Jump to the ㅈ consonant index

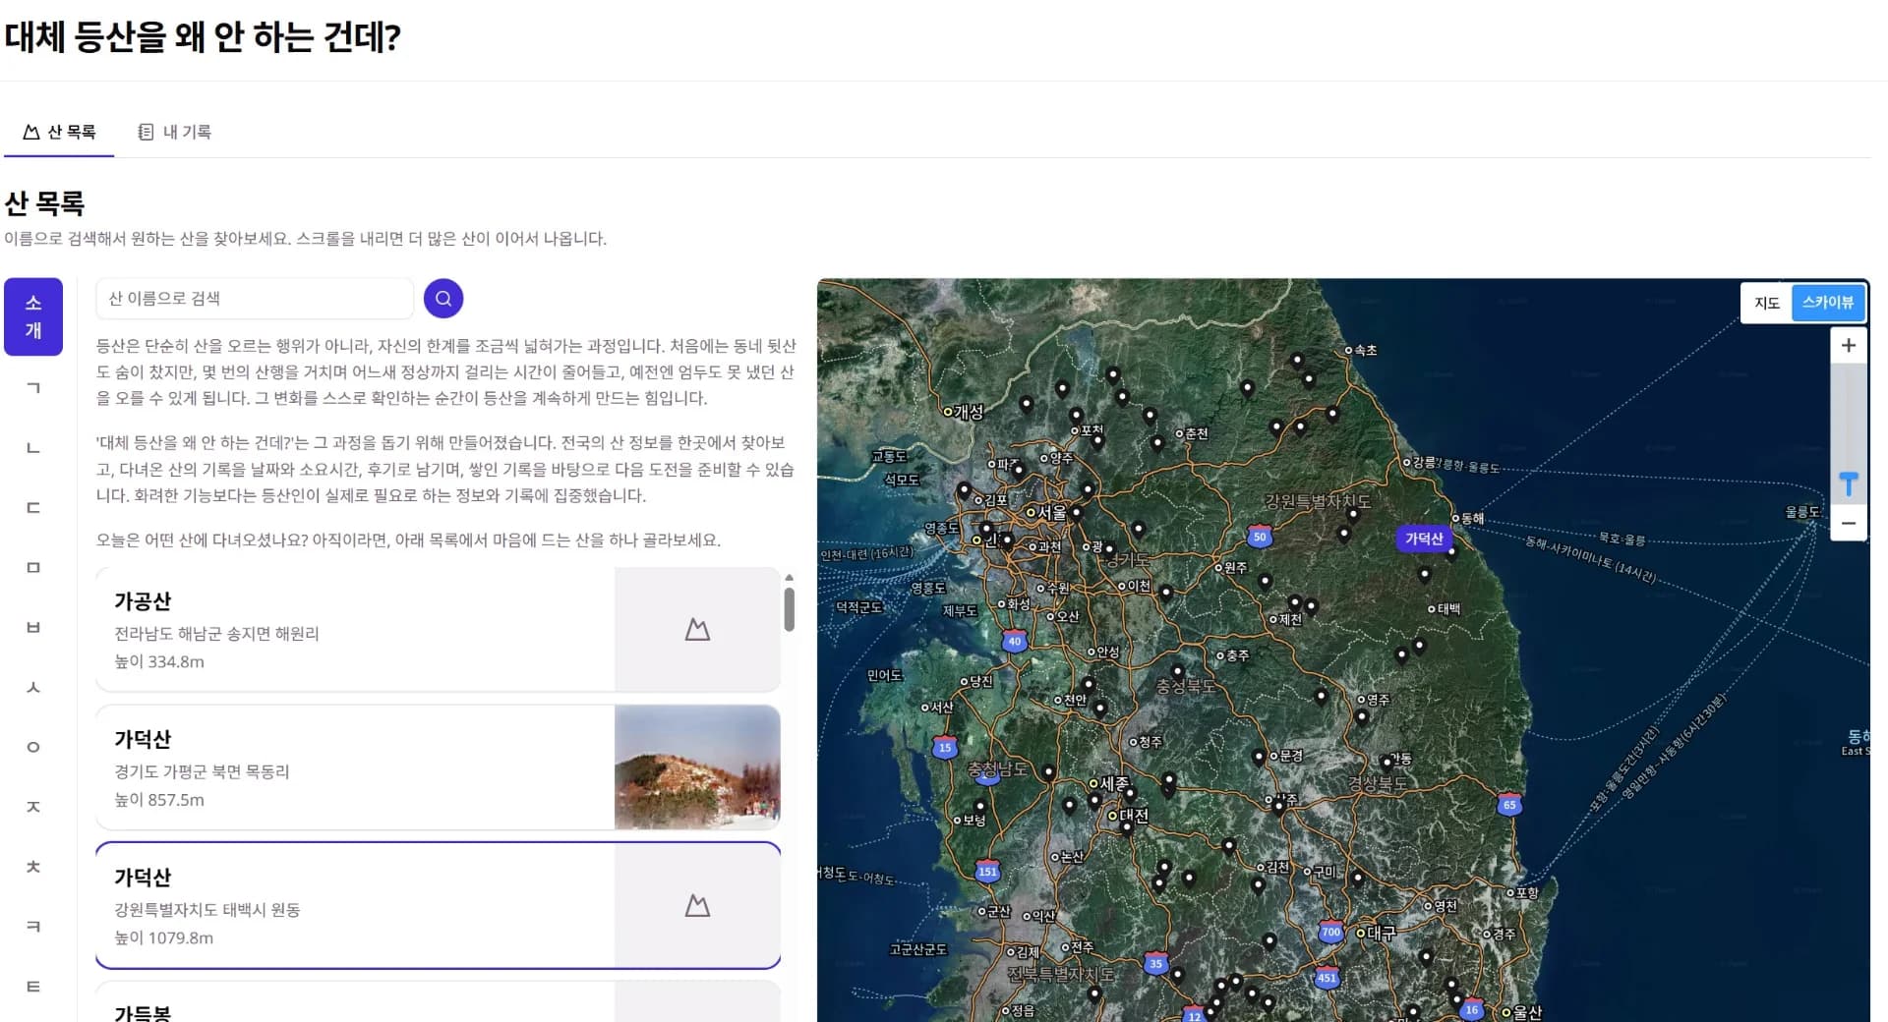click(x=33, y=808)
